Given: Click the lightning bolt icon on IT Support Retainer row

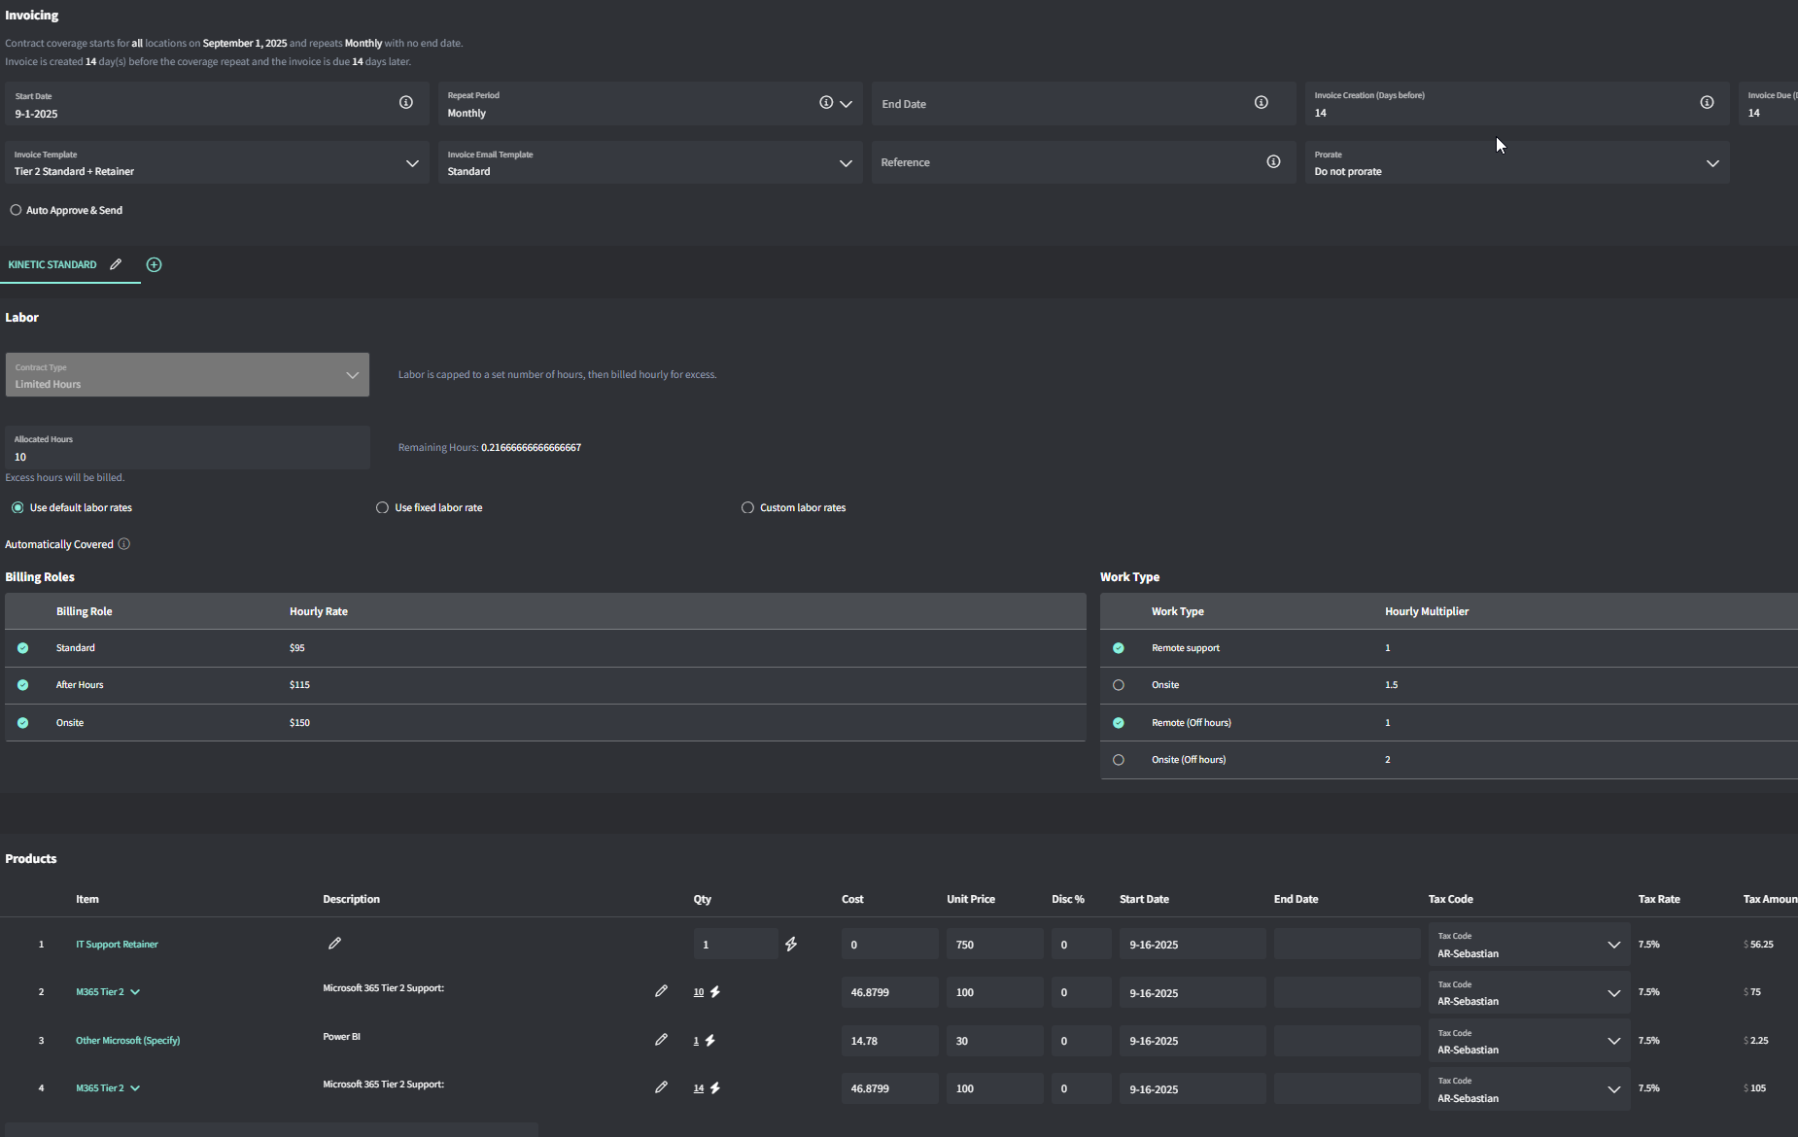Looking at the screenshot, I should (x=791, y=944).
